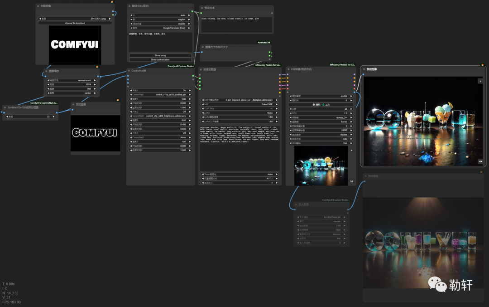Click right arrow next to 214121213.png
489x307 pixels.
point(110,19)
